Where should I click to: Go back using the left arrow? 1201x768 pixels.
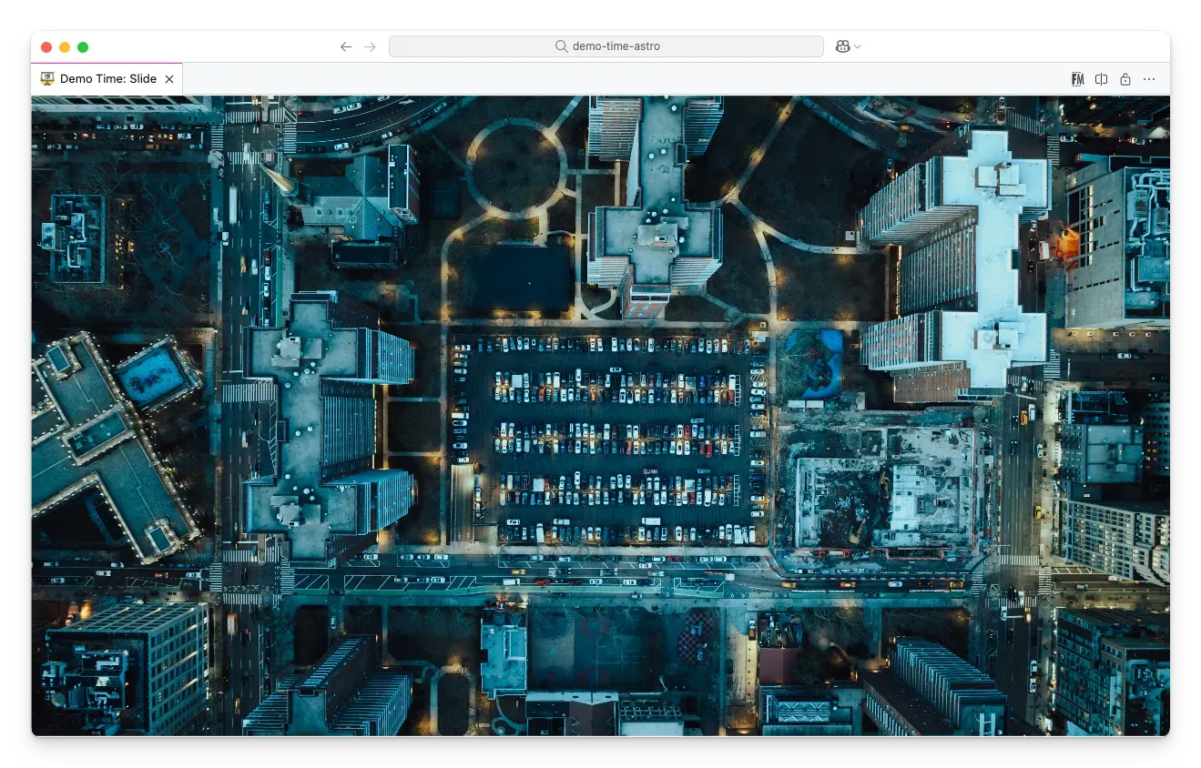coord(346,46)
